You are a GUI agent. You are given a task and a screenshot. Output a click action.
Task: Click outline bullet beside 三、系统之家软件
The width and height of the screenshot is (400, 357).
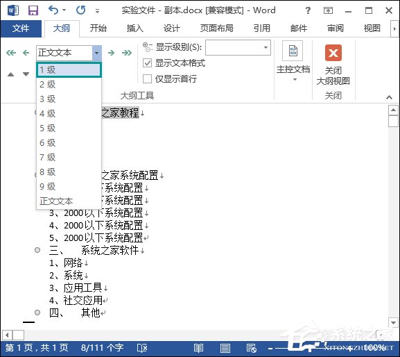tap(37, 250)
